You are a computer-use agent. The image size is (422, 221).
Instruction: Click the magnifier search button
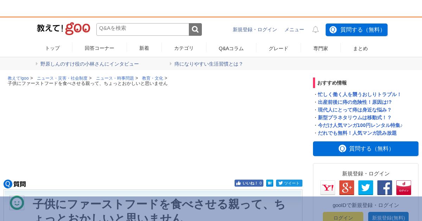195,29
